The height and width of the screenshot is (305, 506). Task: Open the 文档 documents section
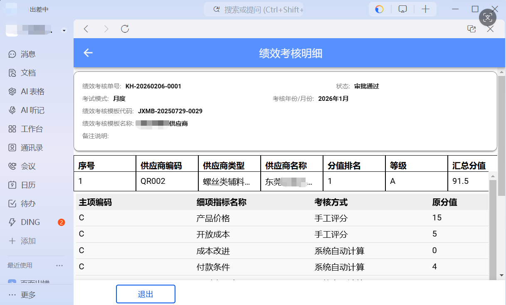pos(22,73)
